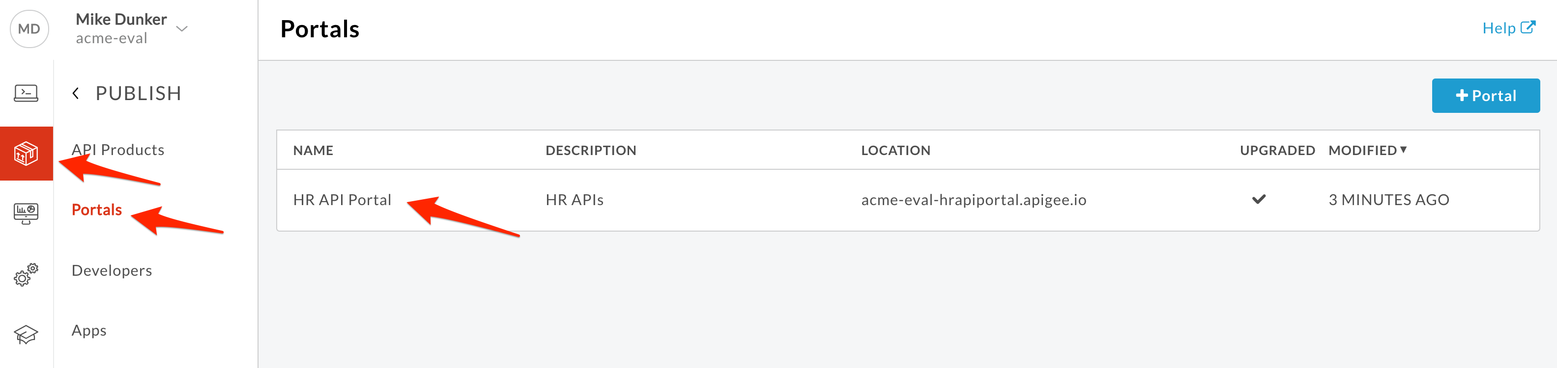
Task: Sort by the MODIFIED column arrow
Action: coord(1403,150)
